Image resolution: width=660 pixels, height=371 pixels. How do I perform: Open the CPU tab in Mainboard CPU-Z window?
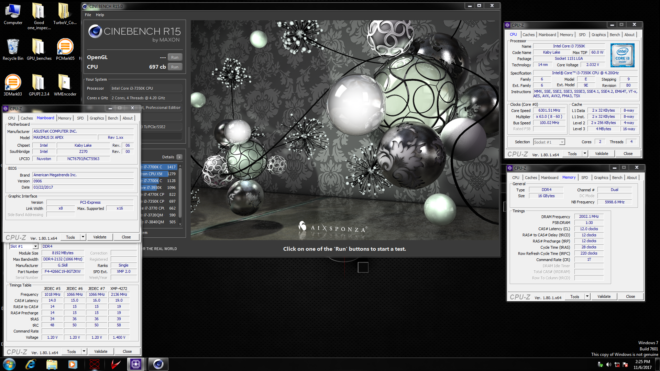tap(11, 118)
